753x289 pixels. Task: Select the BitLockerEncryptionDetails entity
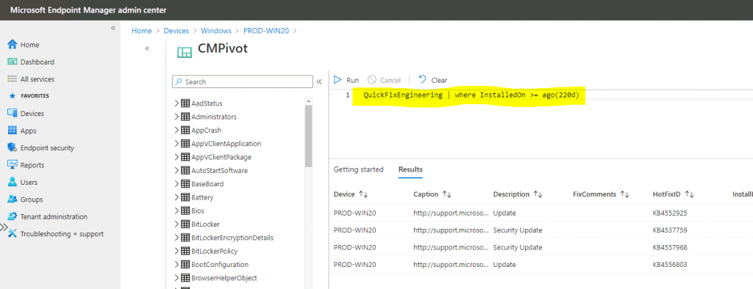tap(232, 237)
